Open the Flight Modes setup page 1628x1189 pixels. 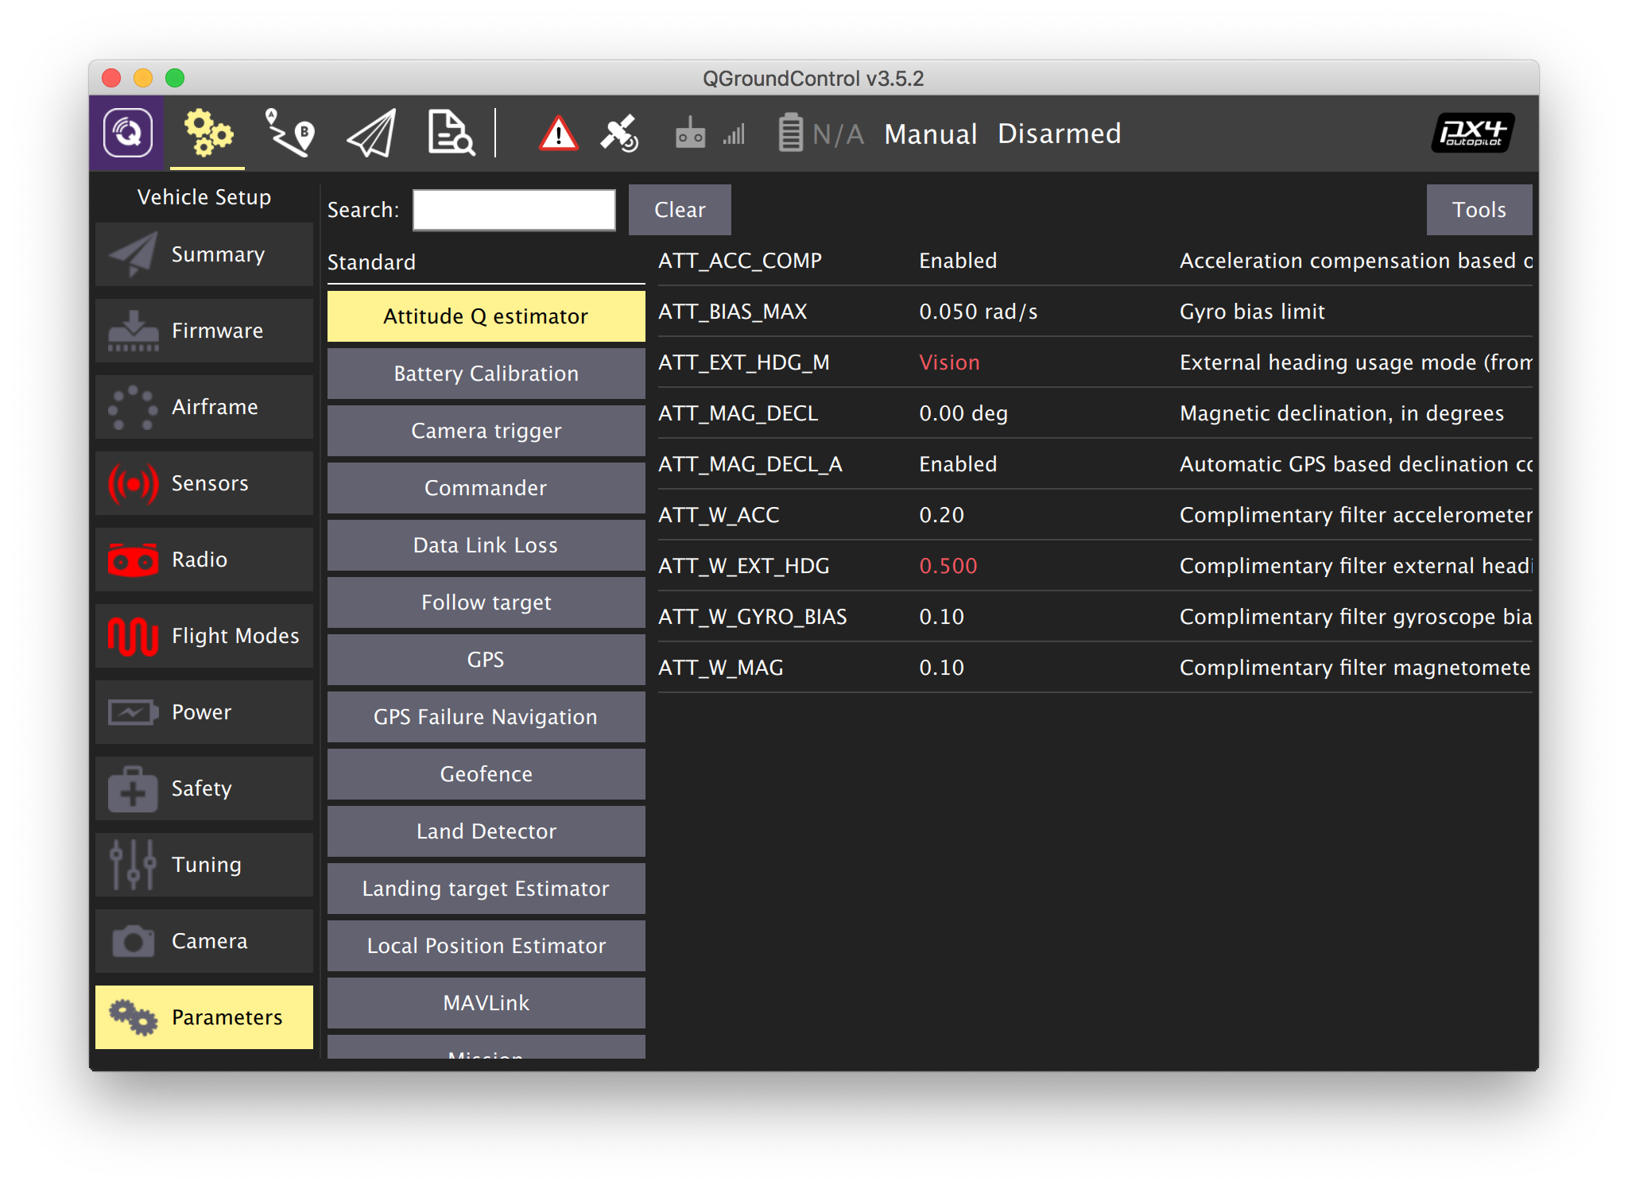[204, 636]
